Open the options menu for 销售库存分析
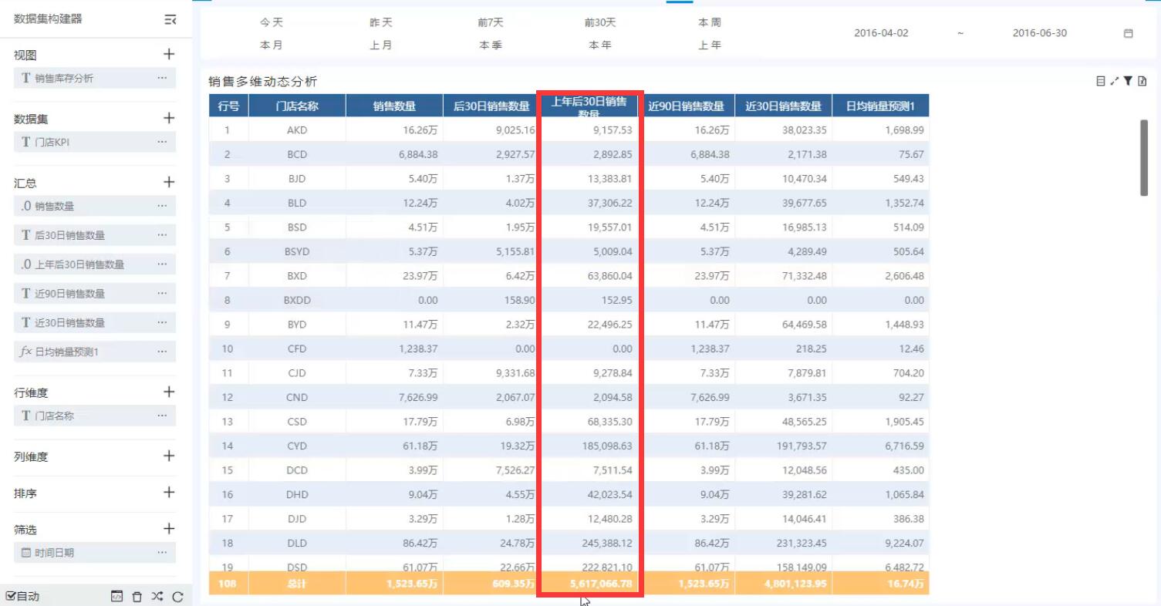 [162, 78]
